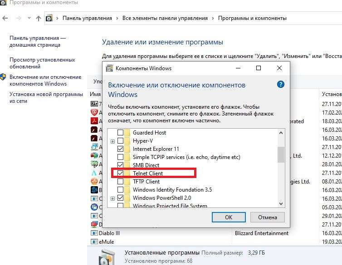
Task: Enable the TFTP Client checkbox
Action: (x=120, y=181)
